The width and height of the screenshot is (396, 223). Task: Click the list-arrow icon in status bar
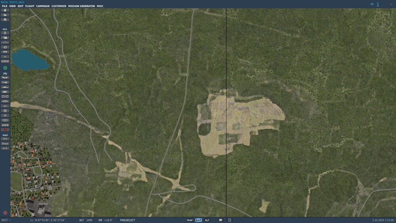coord(221,220)
